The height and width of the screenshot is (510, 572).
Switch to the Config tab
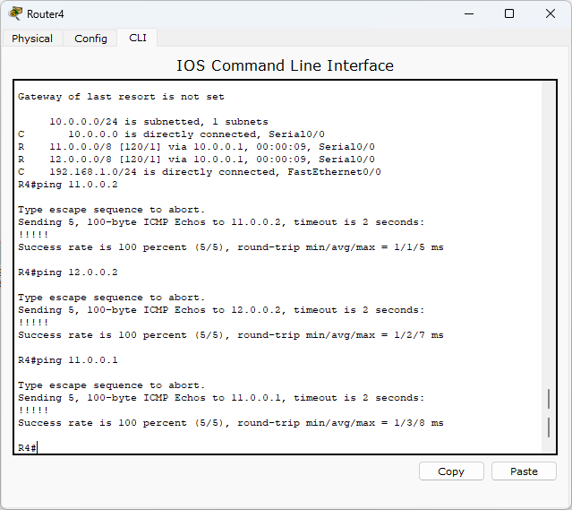click(x=90, y=39)
